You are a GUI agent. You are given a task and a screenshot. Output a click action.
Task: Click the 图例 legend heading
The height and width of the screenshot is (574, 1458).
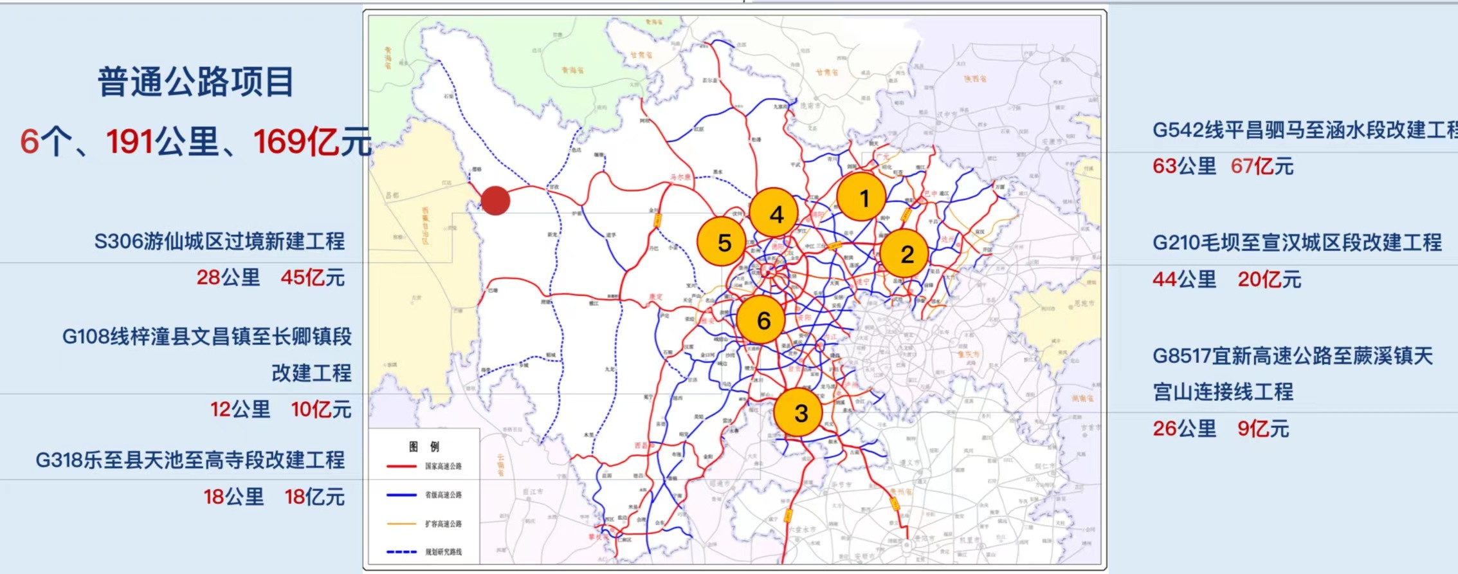[x=424, y=447]
